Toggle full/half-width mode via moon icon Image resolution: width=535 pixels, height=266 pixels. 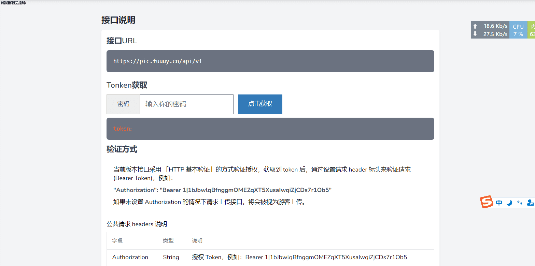509,202
